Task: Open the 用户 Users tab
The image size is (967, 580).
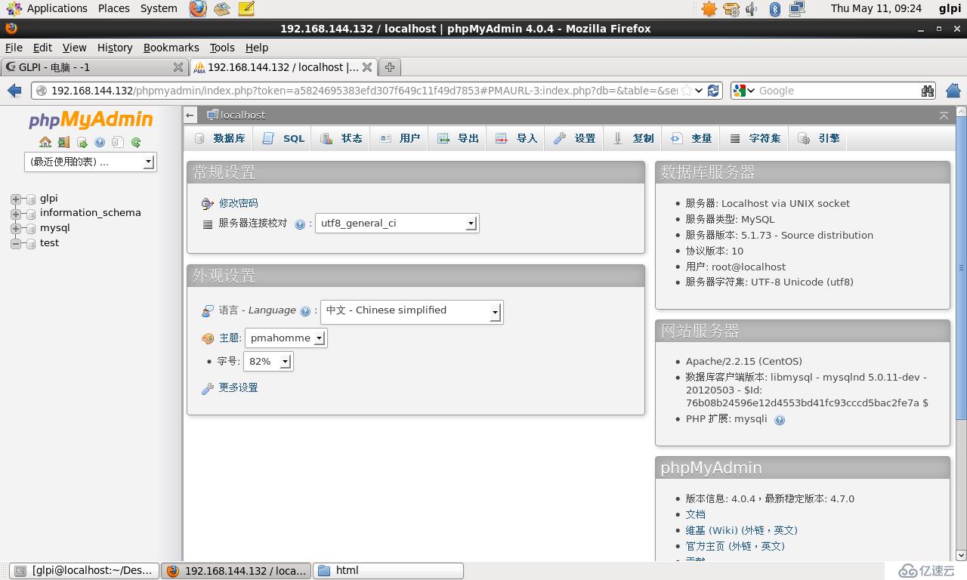Action: pyautogui.click(x=400, y=138)
